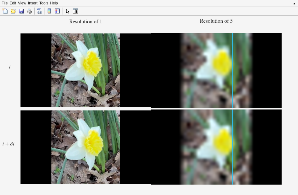Open the Edit menu
The width and height of the screenshot is (298, 195).
(13, 3)
